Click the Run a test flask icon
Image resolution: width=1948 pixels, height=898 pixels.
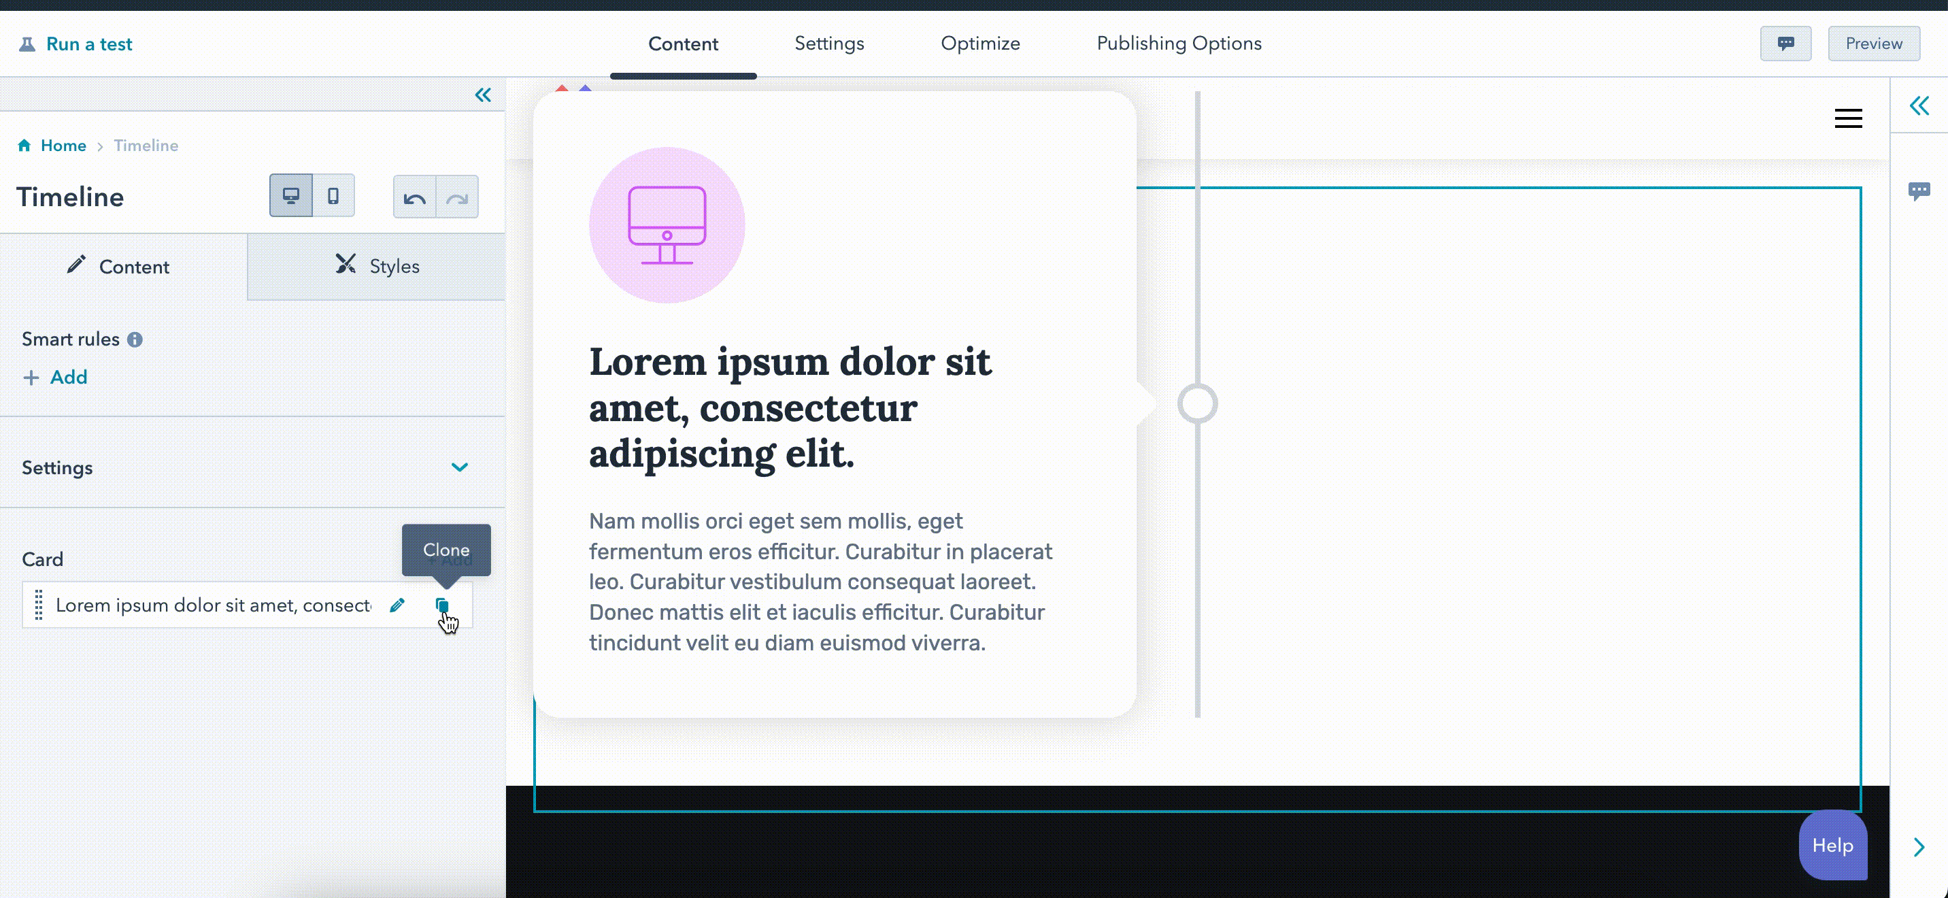pyautogui.click(x=27, y=44)
